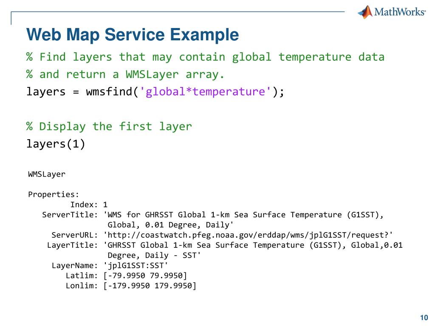
Task: Click the comment '% and return a WMSLayer array.'
Action: [x=125, y=74]
